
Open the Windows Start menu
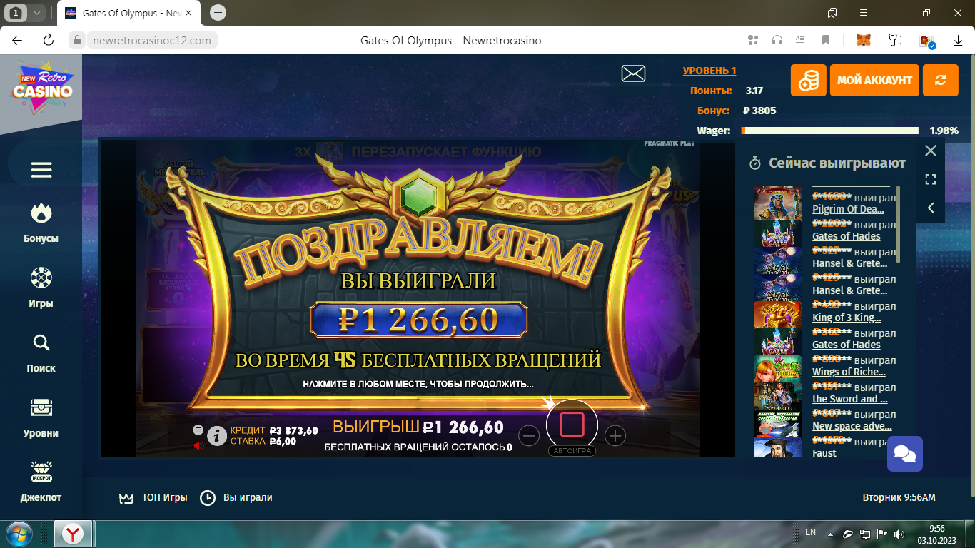(19, 534)
